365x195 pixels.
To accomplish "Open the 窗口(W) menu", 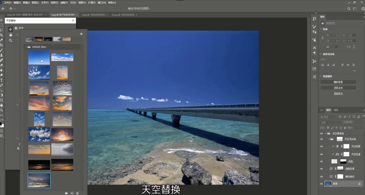I will [102, 3].
